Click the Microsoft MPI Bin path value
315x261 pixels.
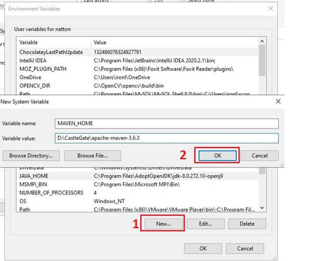(x=137, y=184)
